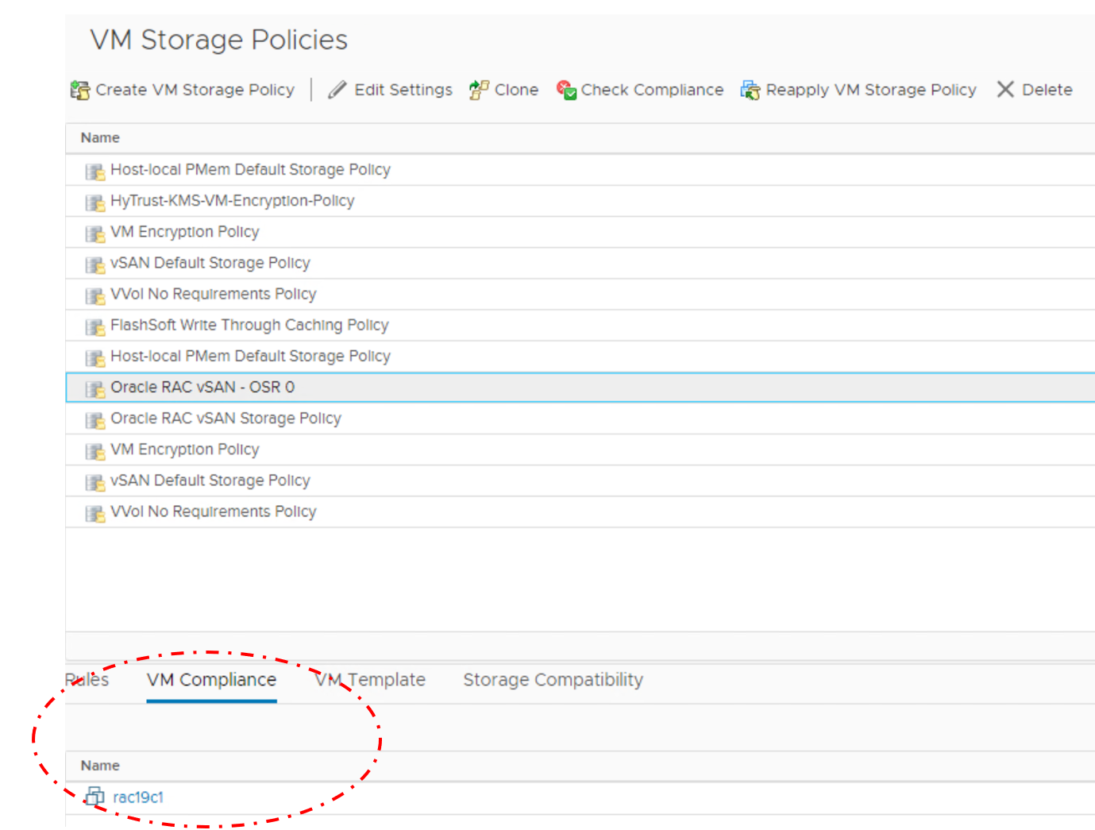Click the FlashSoft Write Through Caching Policy icon
The image size is (1095, 830).
(95, 326)
